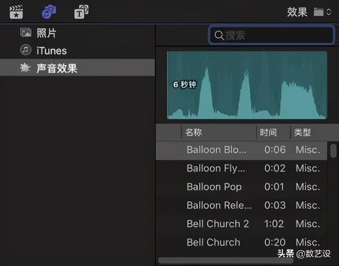The height and width of the screenshot is (266, 339).
Task: Click the magnifier icon in search field
Action: click(x=219, y=35)
